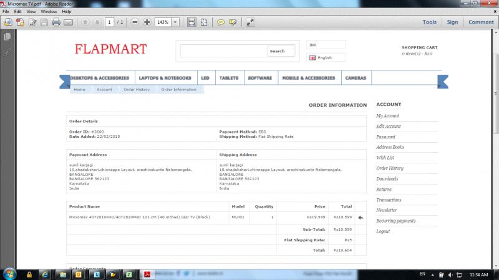Open the Cameras category
This screenshot has width=499, height=280.
point(356,78)
